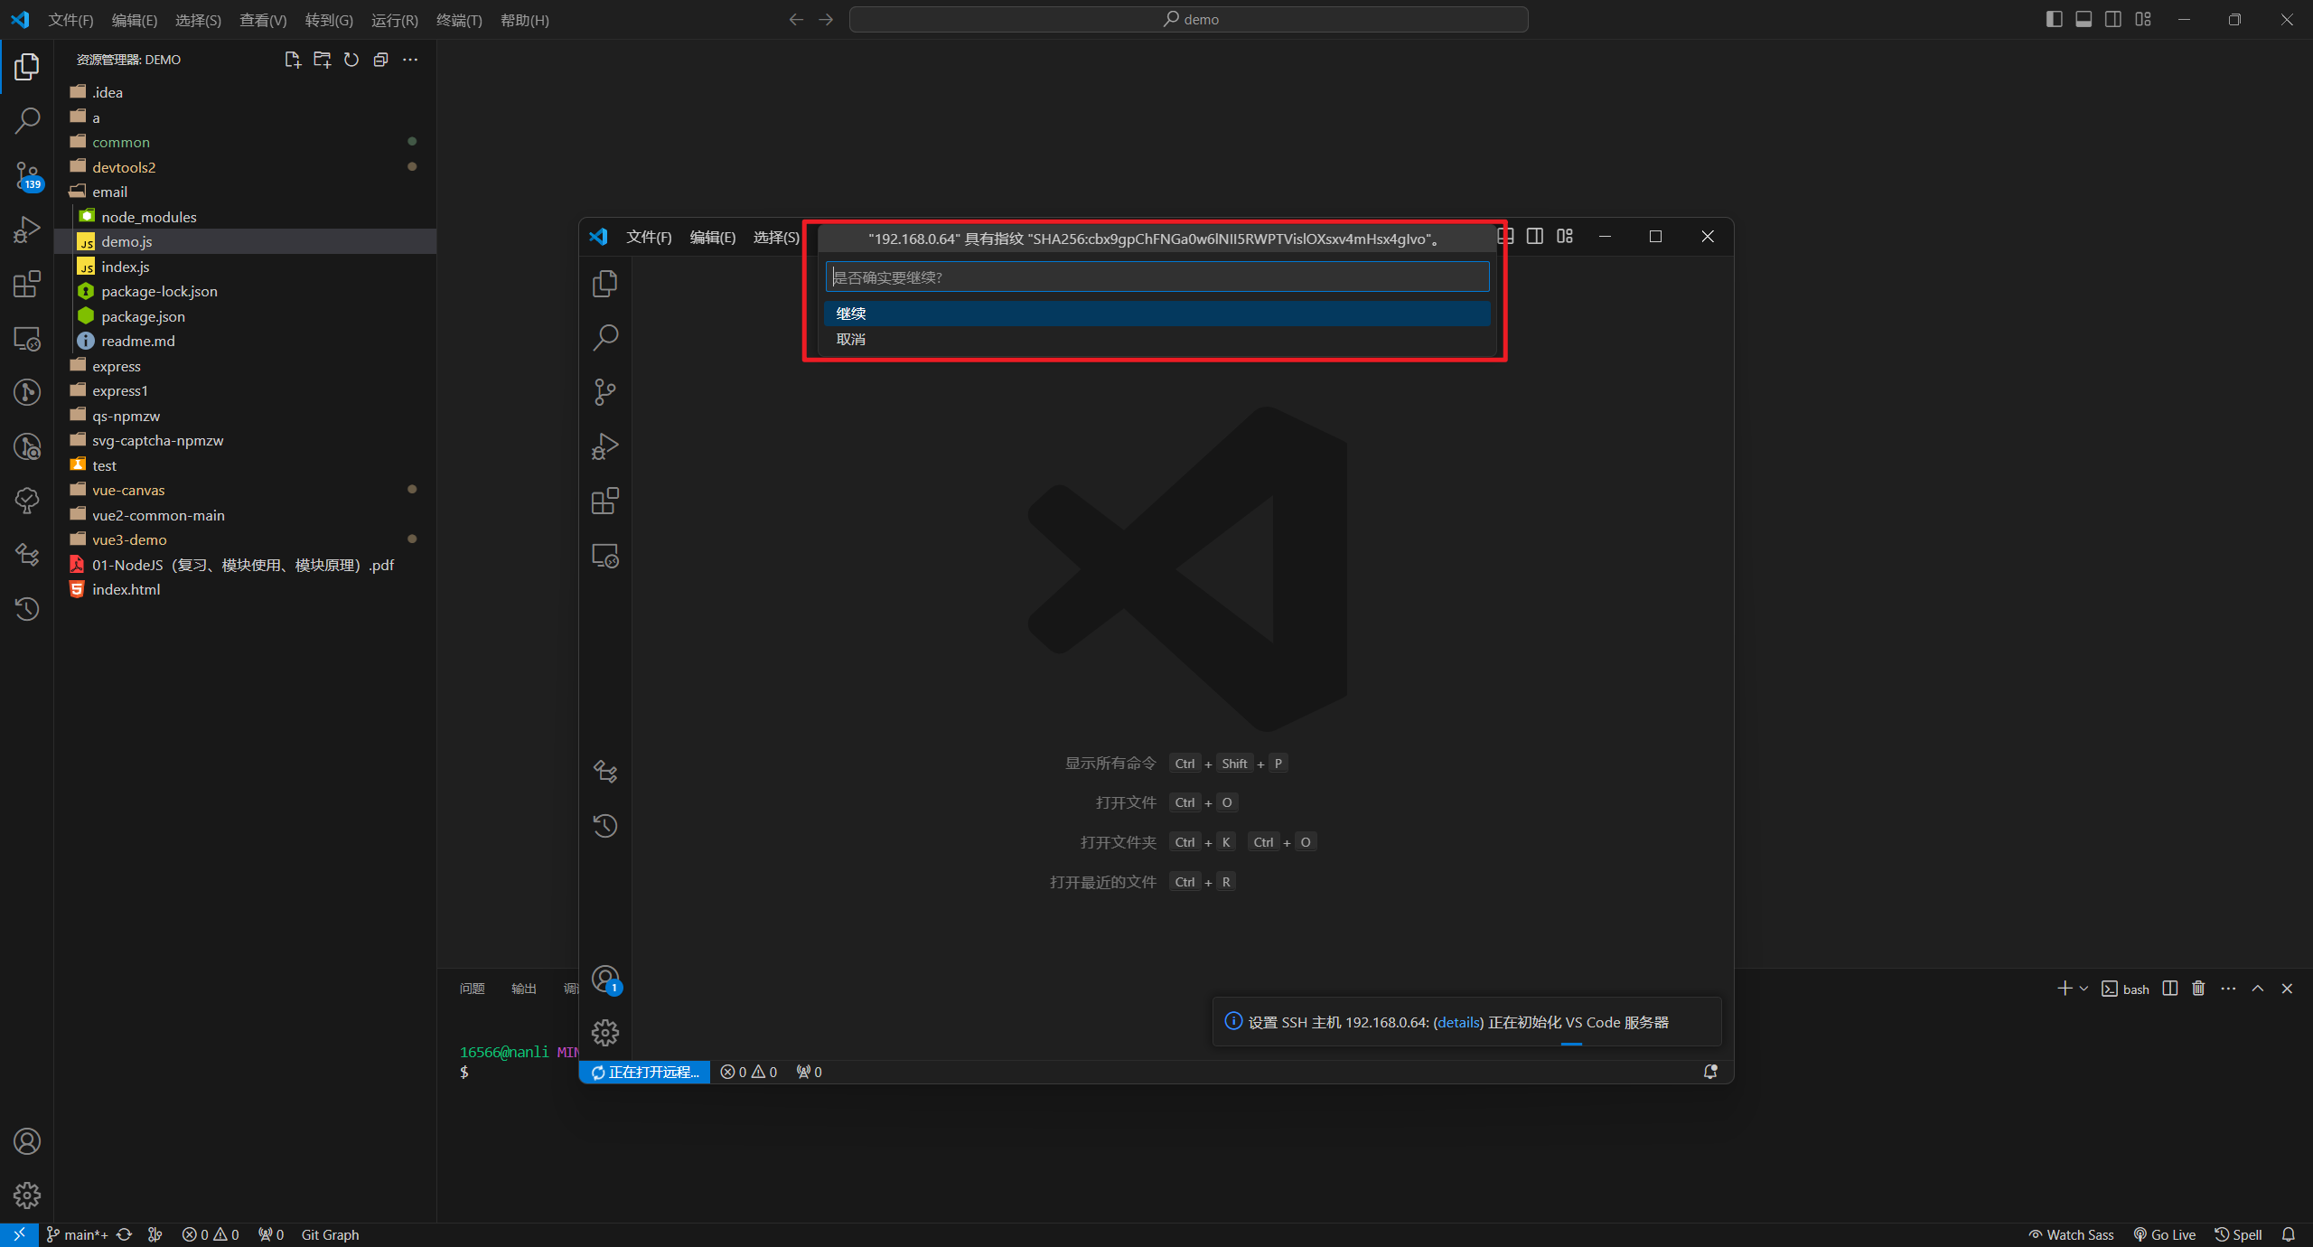Viewport: 2313px width, 1247px height.
Task: Open Run and Debug in front window
Action: 605,446
